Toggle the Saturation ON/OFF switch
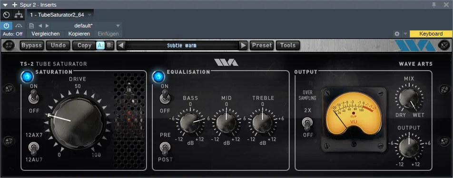Image resolution: width=453 pixels, height=178 pixels. tap(34, 97)
